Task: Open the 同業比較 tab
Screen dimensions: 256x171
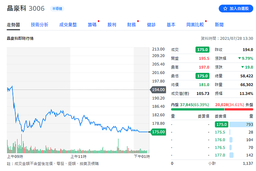Action: [x=195, y=25]
